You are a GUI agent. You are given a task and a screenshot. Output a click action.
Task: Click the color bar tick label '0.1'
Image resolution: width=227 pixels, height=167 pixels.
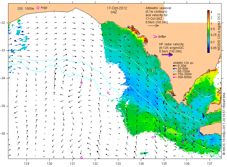213,42
